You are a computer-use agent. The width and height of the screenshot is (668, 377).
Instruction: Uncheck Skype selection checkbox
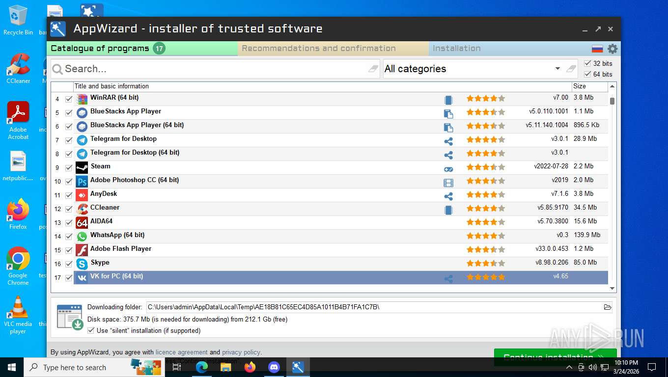point(69,264)
